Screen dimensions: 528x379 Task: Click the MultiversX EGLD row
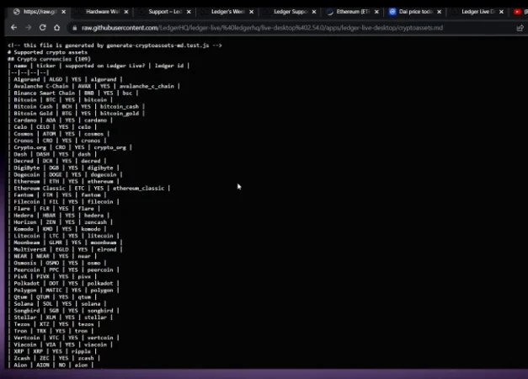click(x=65, y=249)
